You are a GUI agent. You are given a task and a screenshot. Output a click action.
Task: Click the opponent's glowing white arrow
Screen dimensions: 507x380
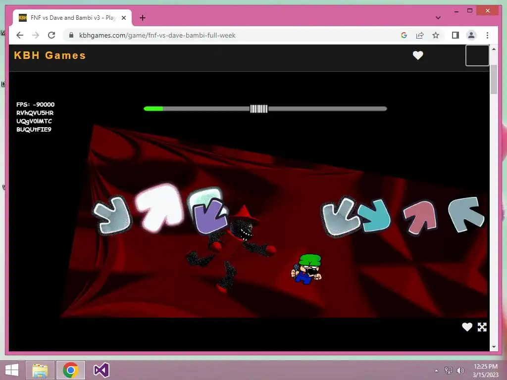pyautogui.click(x=159, y=207)
